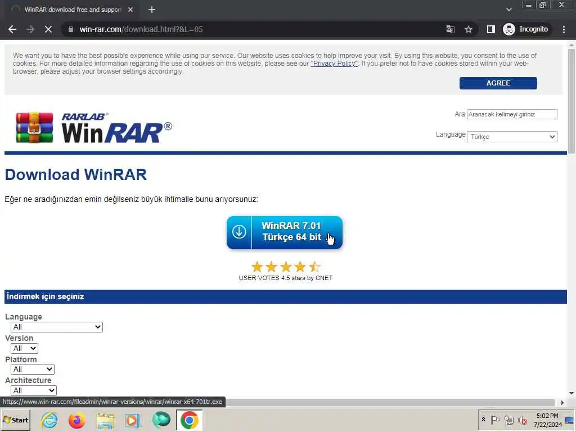576x432 pixels.
Task: Accept cookies with the AGREE button
Action: 498,83
